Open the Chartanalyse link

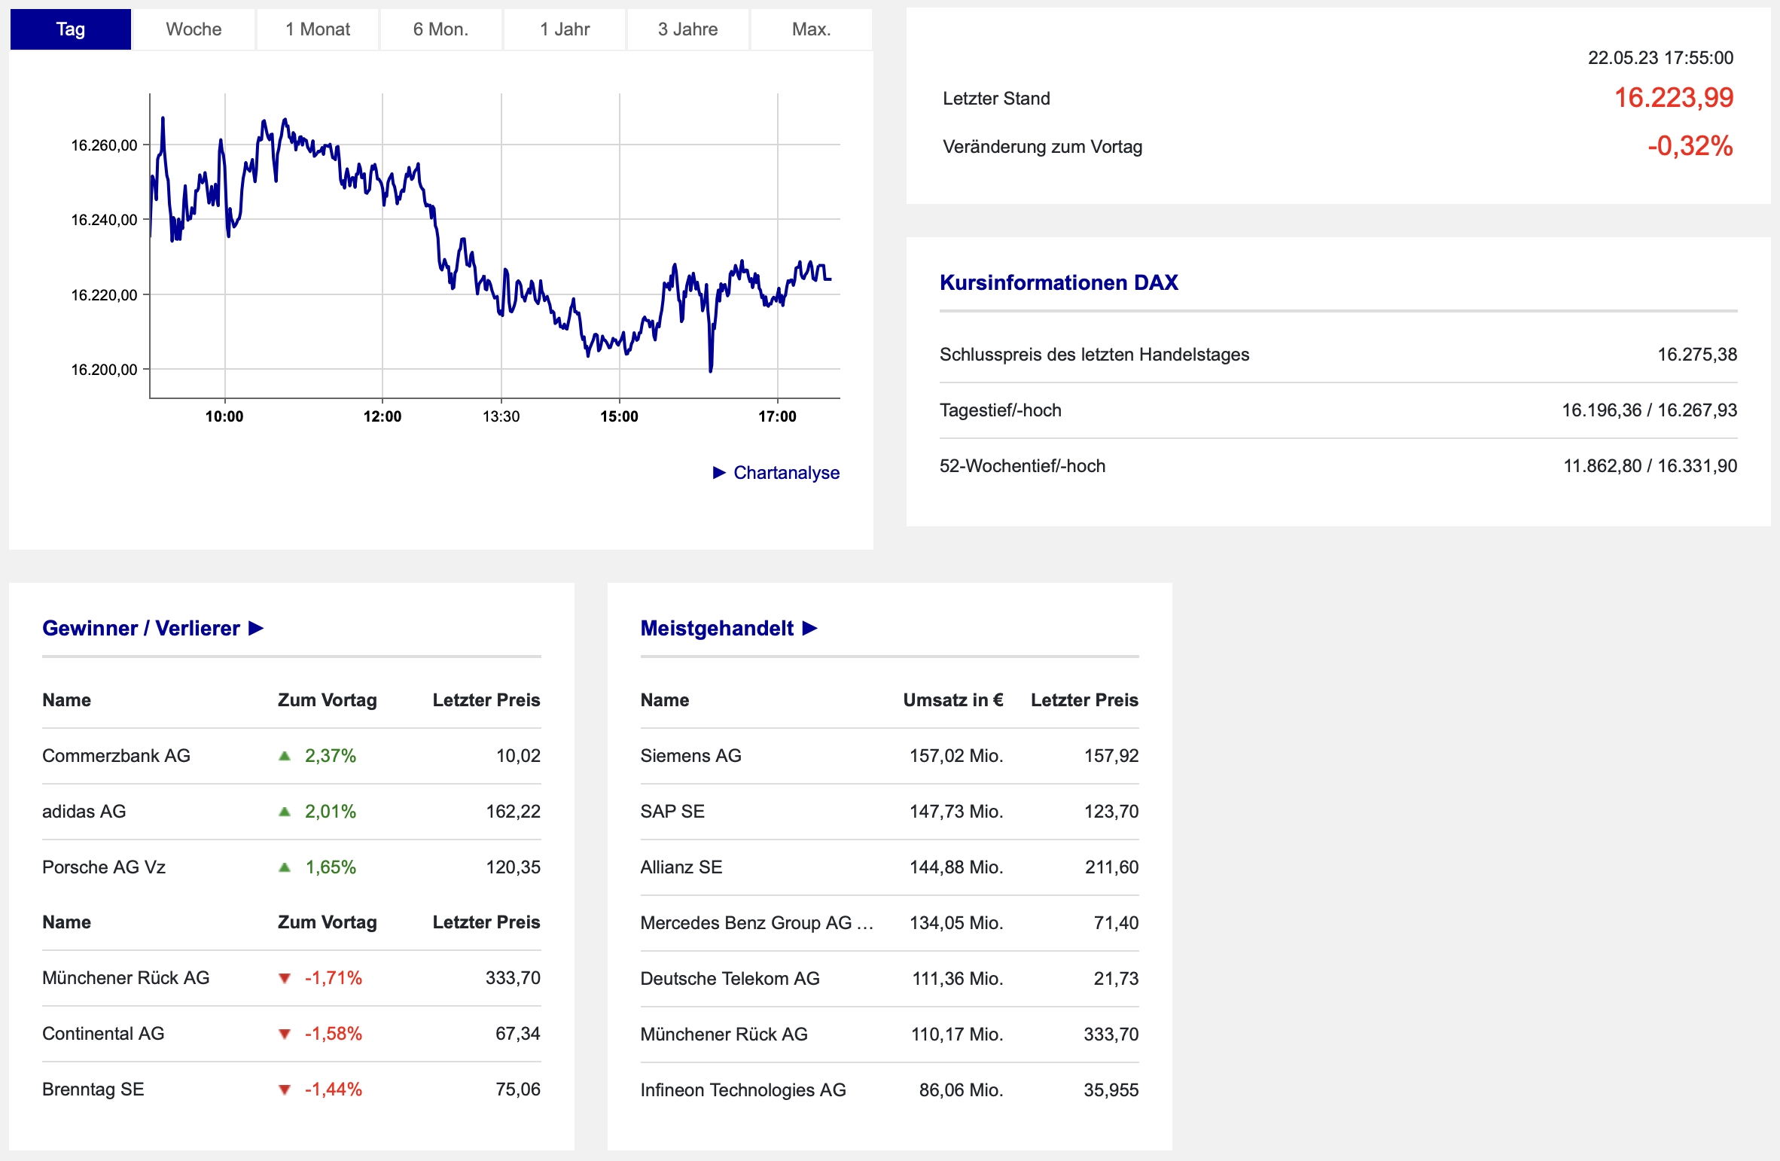[x=786, y=472]
